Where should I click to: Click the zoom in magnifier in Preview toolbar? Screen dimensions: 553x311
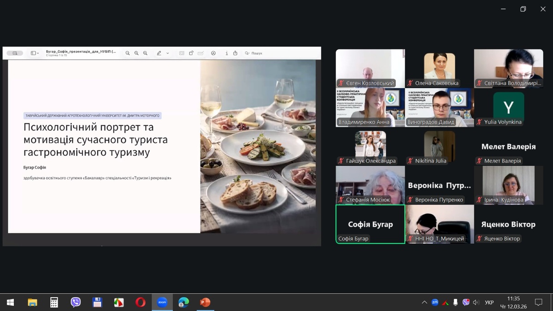coord(145,53)
